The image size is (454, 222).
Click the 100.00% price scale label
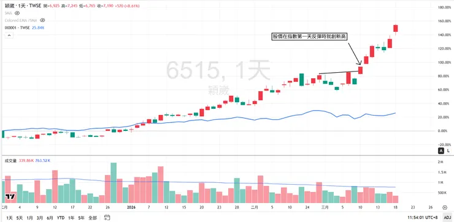pos(445,62)
